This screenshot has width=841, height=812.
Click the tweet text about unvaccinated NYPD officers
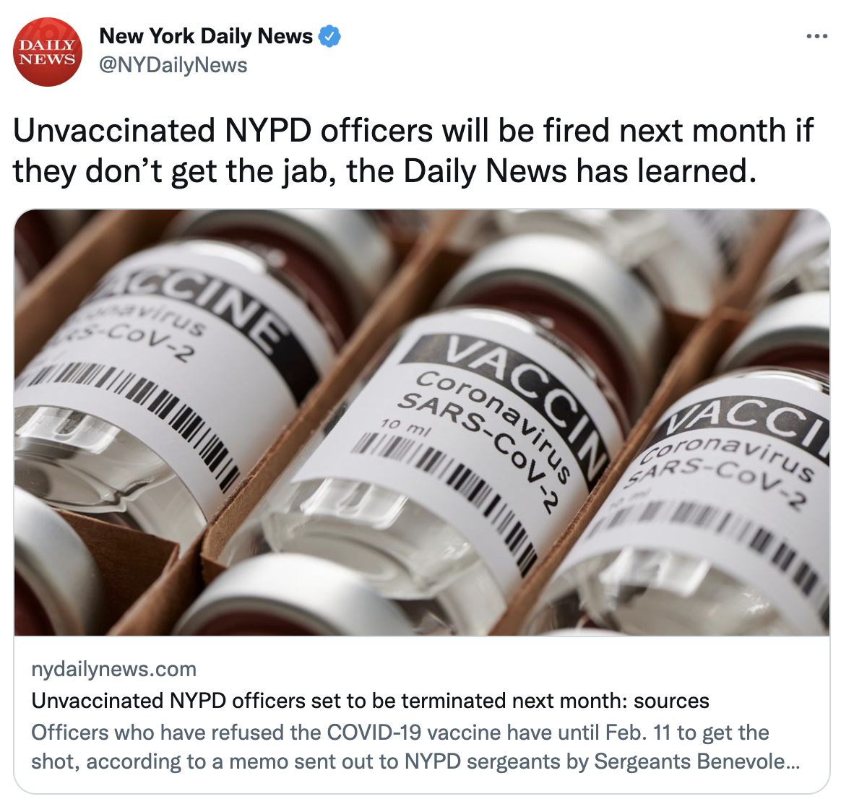click(x=413, y=151)
